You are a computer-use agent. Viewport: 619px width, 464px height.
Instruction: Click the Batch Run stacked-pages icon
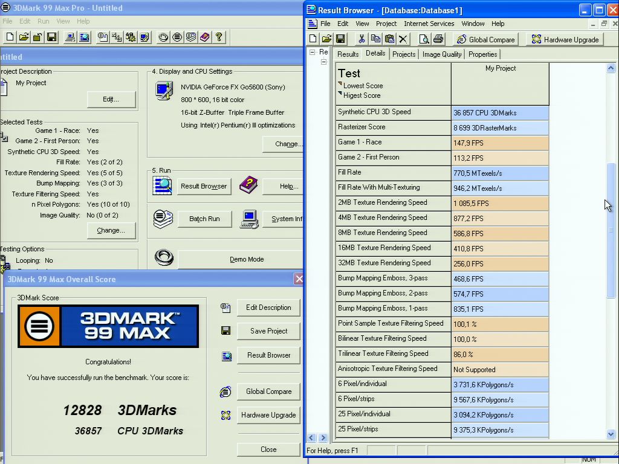pyautogui.click(x=163, y=219)
